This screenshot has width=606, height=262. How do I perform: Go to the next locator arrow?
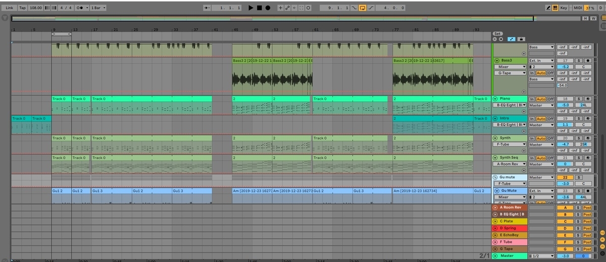point(500,39)
